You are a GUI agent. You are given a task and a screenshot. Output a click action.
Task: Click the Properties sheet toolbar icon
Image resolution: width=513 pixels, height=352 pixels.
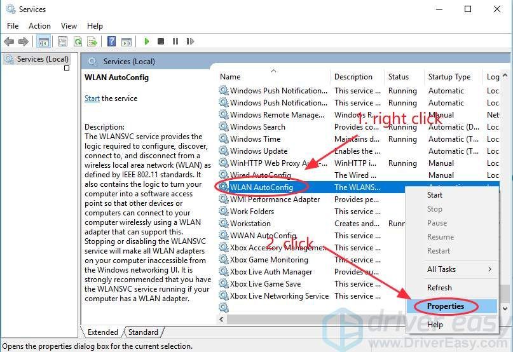coord(62,41)
